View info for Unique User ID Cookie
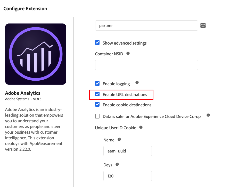This screenshot has width=247, height=187. [141, 127]
